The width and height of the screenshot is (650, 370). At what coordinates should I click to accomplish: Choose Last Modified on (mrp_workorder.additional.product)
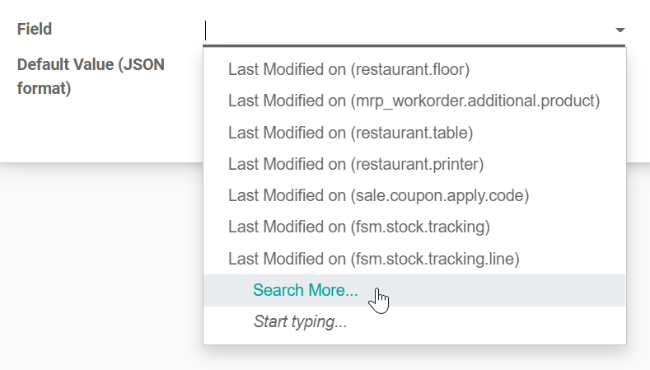click(x=414, y=101)
